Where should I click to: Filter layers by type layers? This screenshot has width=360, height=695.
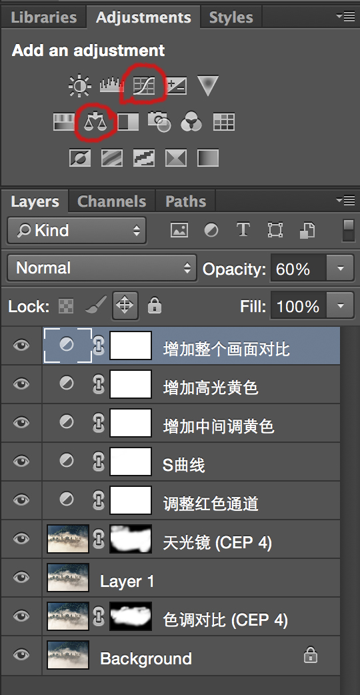(x=243, y=230)
